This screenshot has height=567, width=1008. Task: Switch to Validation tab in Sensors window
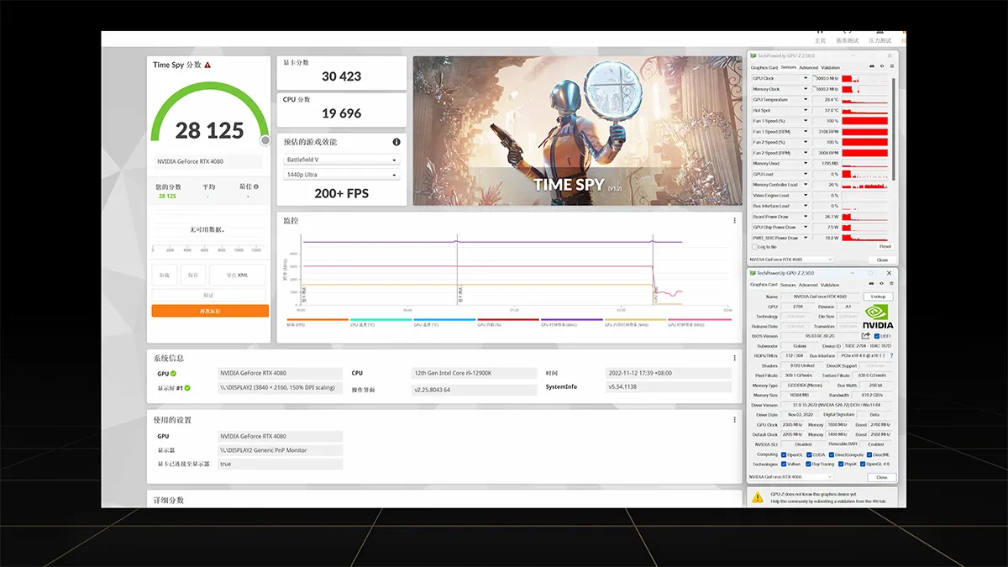click(830, 67)
